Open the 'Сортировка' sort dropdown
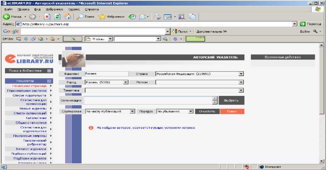 point(132,112)
